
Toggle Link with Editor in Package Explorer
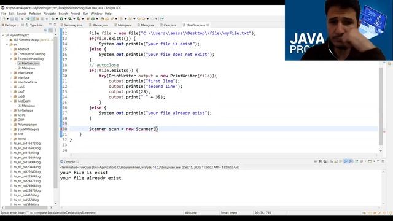50,30
